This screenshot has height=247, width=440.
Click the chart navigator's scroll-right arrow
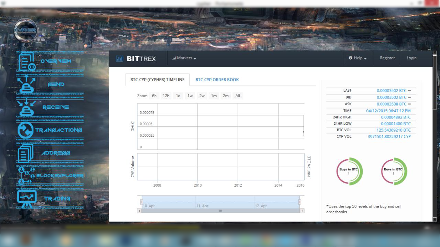coord(302,211)
